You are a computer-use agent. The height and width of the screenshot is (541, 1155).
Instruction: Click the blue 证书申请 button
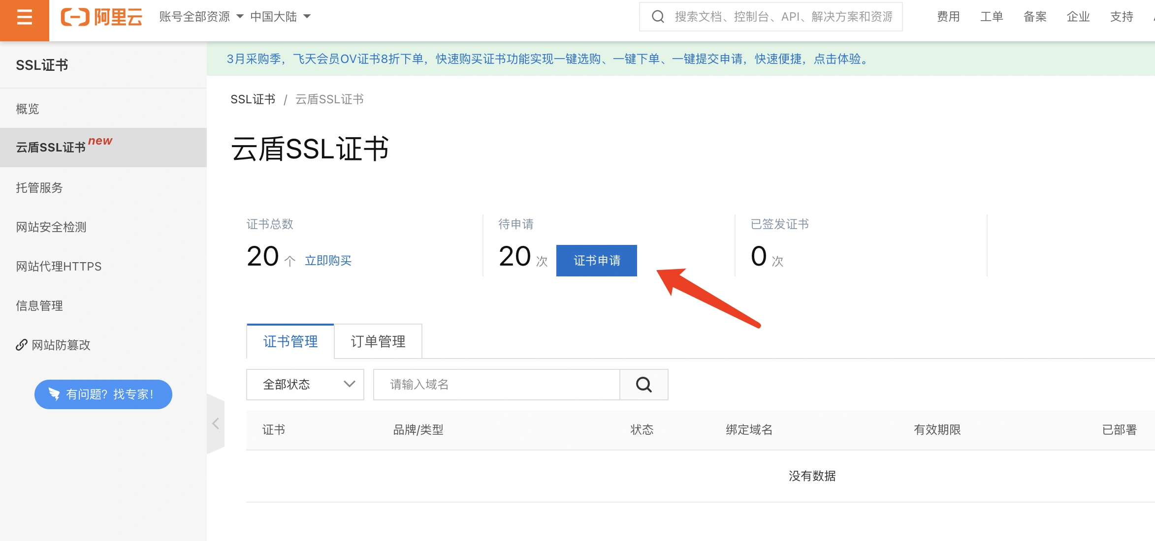596,261
